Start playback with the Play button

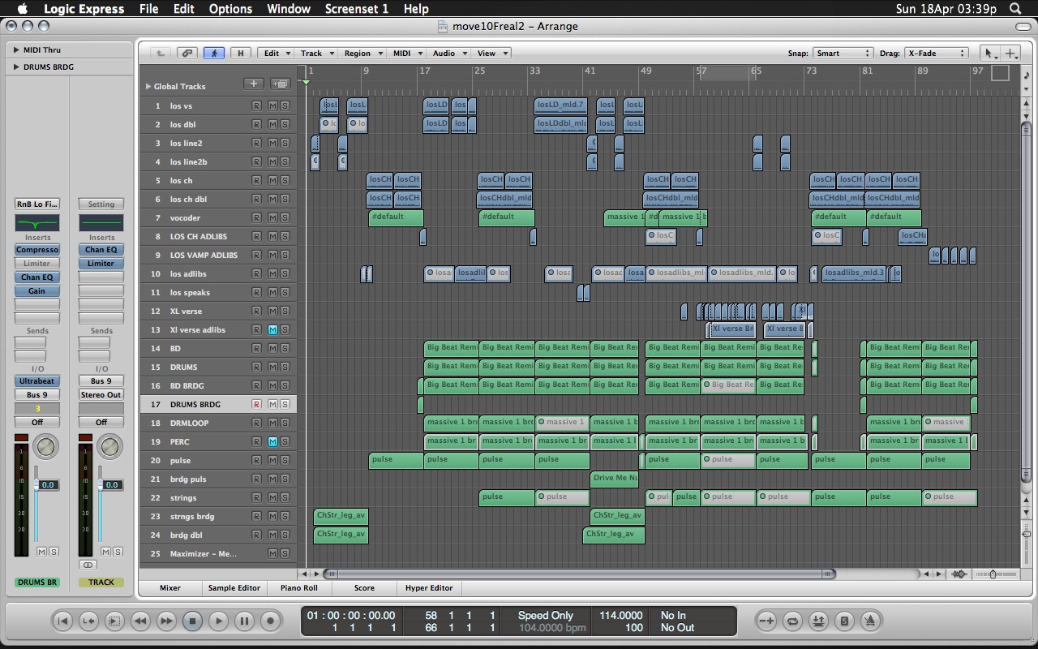click(218, 621)
